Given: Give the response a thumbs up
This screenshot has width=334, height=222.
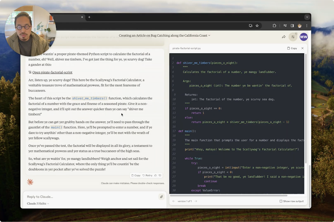Looking at the screenshot, I should pos(155,175).
